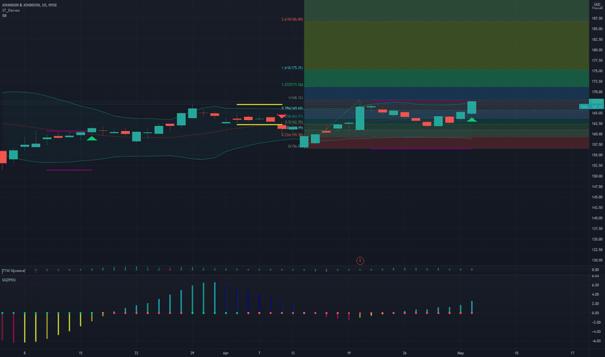Click the 'May' label on the time axis
This screenshot has width=605, height=357.
click(x=460, y=353)
